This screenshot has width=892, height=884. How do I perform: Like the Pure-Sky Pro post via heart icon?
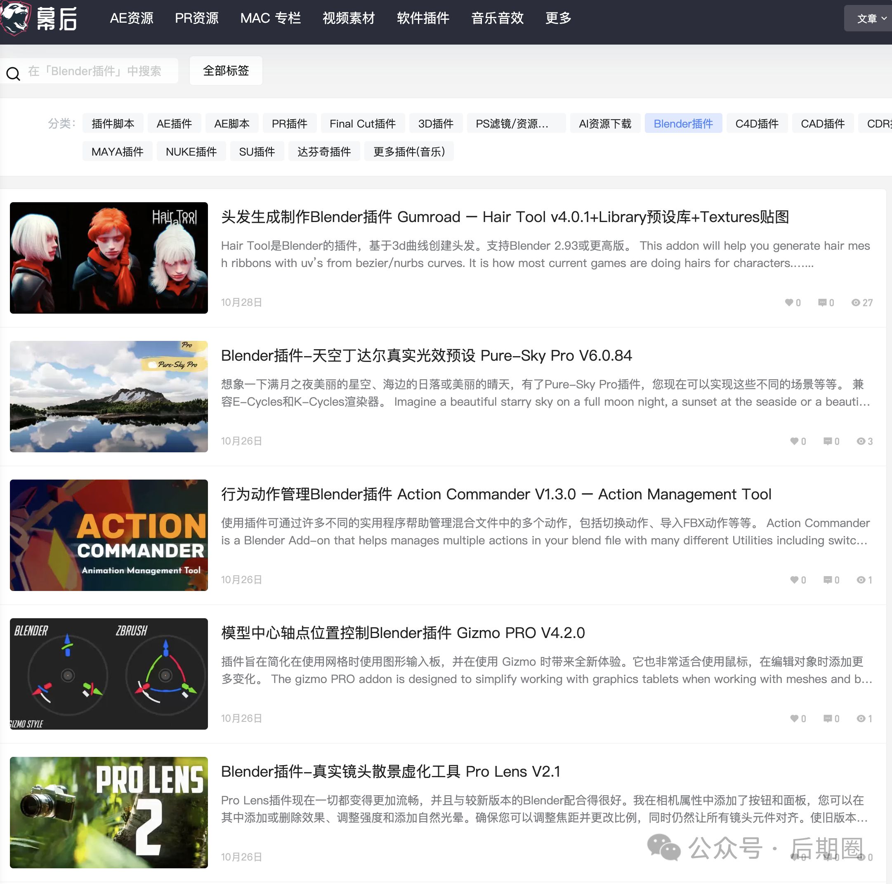[x=794, y=441]
